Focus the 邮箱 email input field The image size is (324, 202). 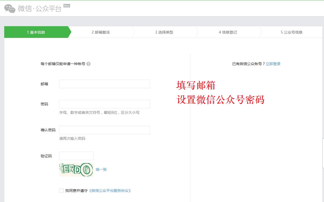coord(105,84)
